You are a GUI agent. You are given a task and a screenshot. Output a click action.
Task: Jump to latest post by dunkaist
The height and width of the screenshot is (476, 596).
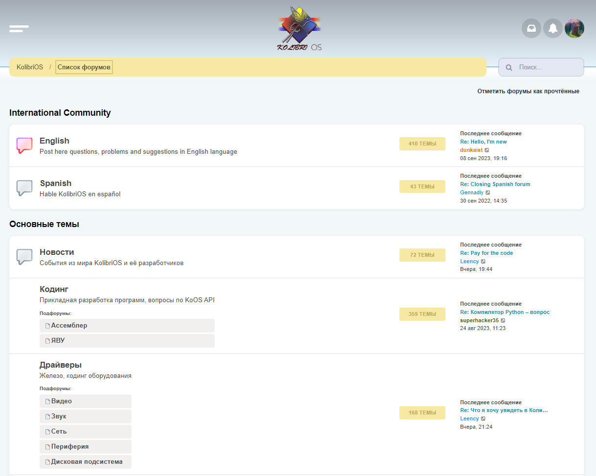(x=487, y=150)
